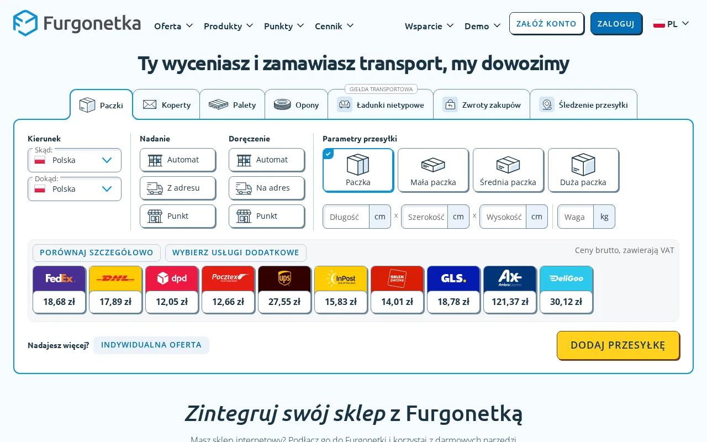Open the PL language dropdown
The image size is (707, 442).
coord(672,24)
